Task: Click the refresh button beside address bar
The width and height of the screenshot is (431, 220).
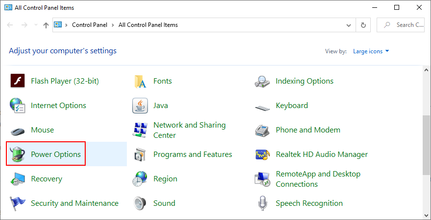Action: tap(363, 25)
